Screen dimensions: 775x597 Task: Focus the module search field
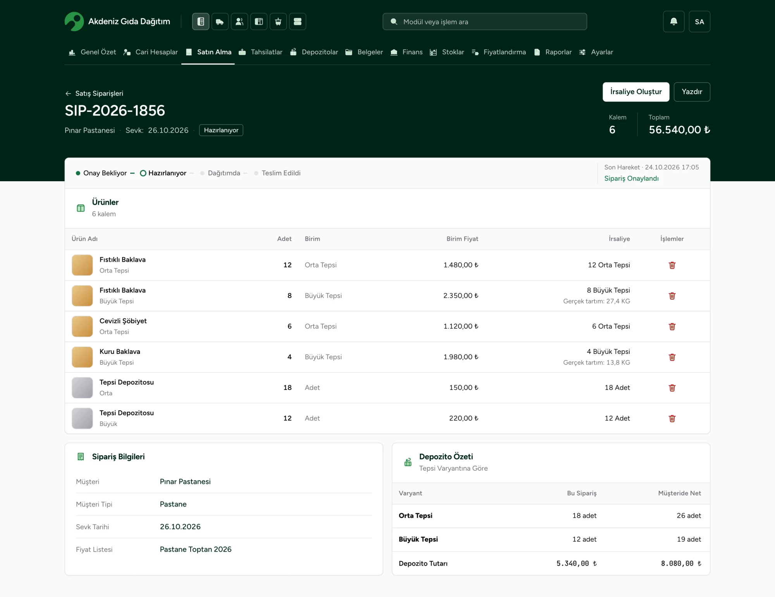click(x=485, y=22)
